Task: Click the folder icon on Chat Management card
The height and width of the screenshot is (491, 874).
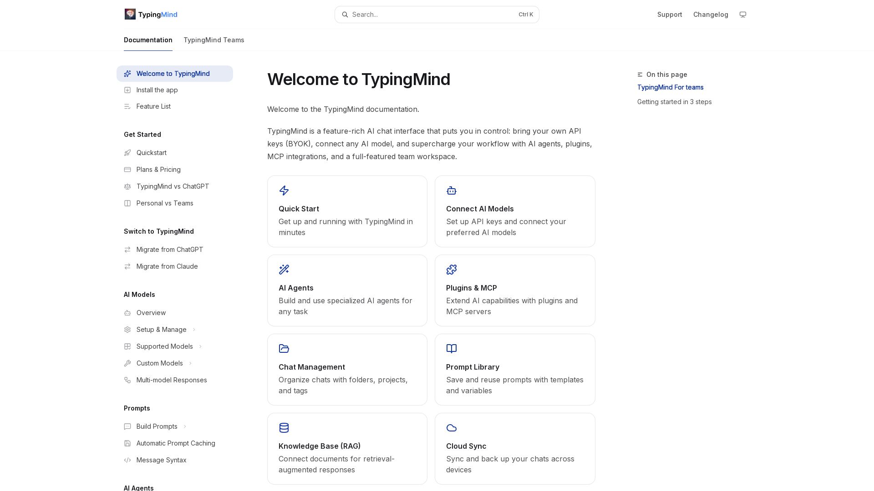Action: (x=284, y=349)
